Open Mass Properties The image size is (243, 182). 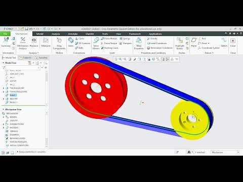point(139,43)
